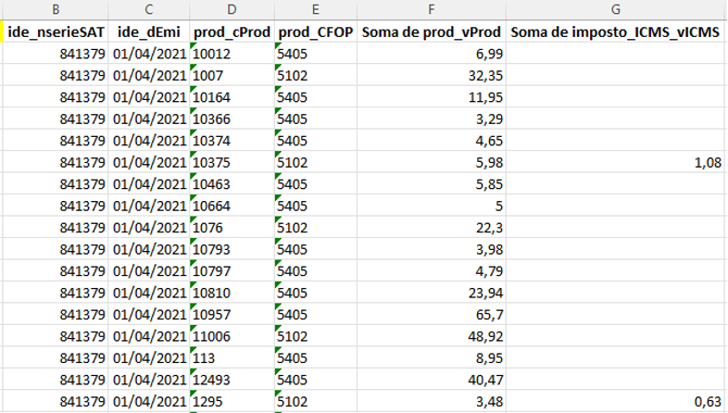The image size is (728, 413).
Task: Click the cell with value 40,47
Action: (432, 380)
